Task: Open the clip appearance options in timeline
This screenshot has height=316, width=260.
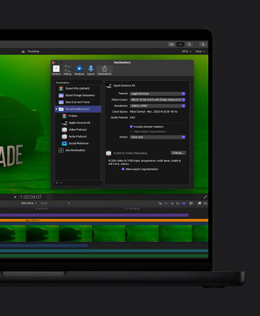Action: pyautogui.click(x=191, y=203)
